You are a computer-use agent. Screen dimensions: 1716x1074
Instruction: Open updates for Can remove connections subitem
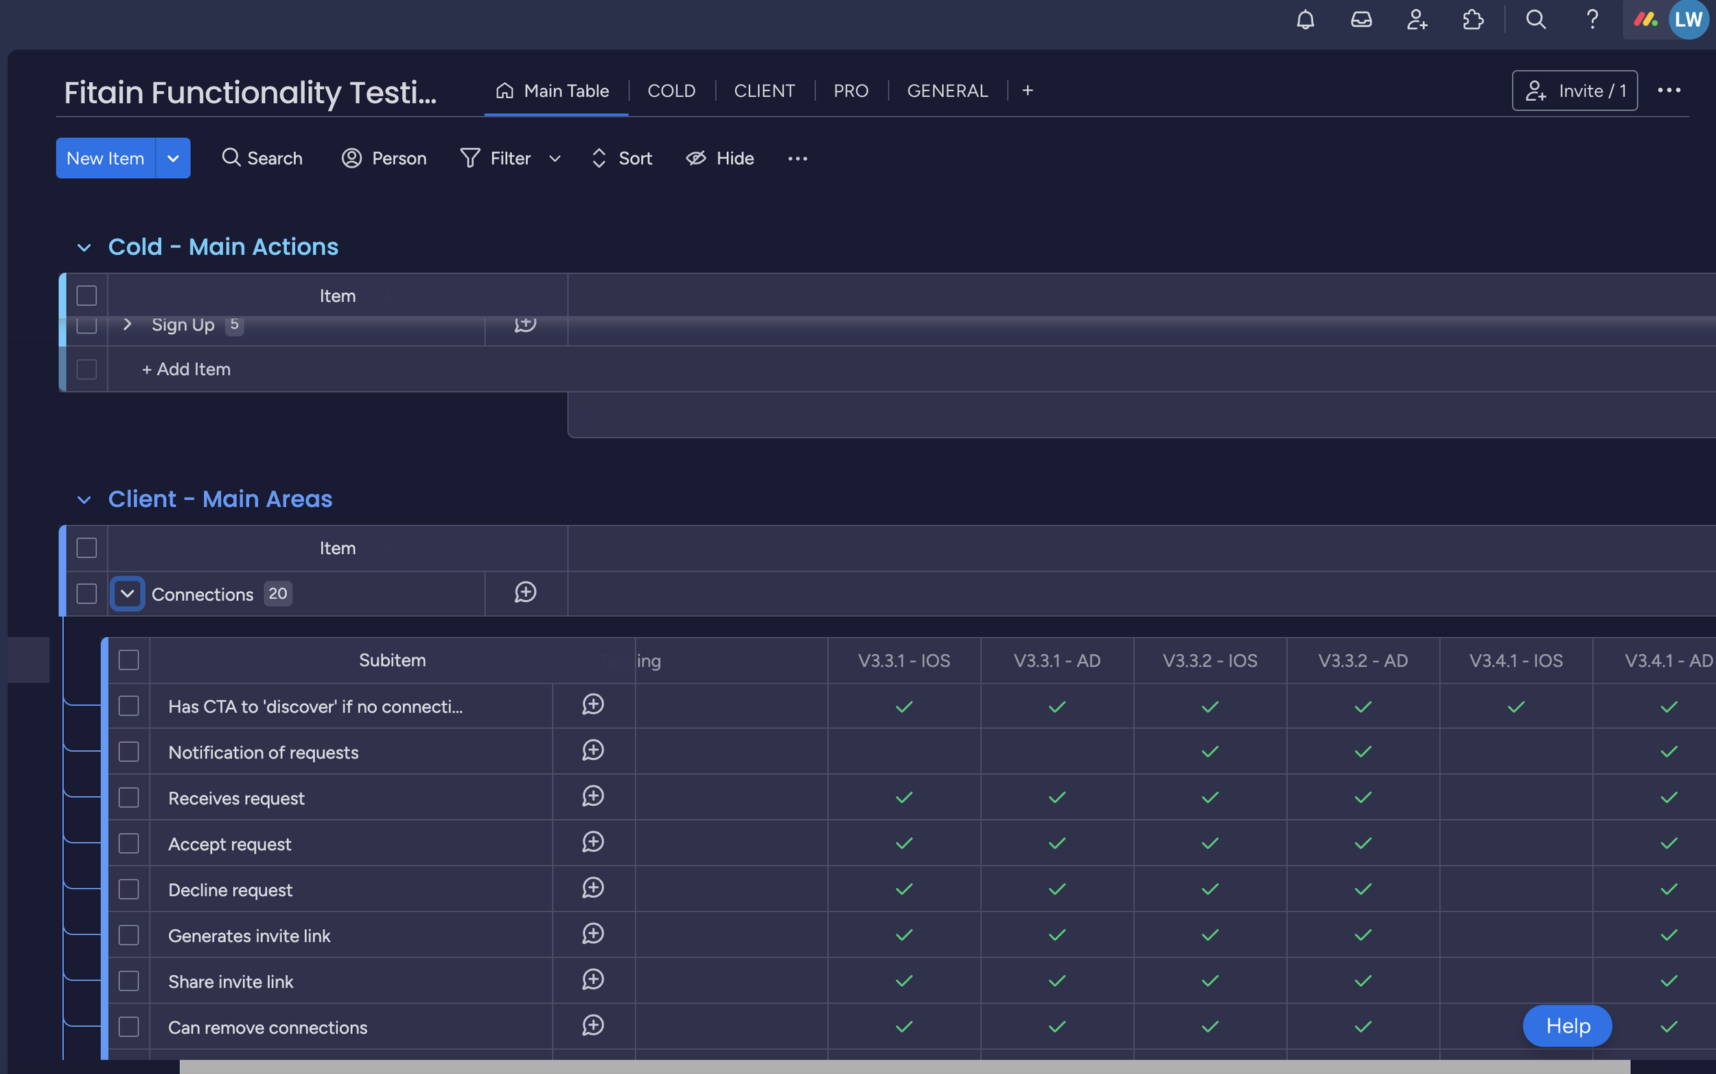(593, 1026)
